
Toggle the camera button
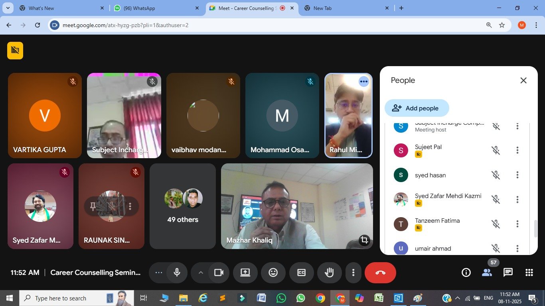click(x=219, y=273)
